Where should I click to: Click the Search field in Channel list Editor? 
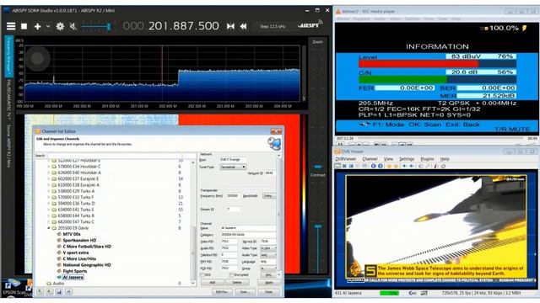point(121,156)
